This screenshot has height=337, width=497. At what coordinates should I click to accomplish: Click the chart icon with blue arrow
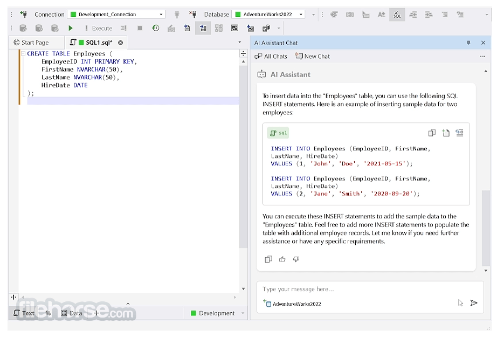[251, 29]
